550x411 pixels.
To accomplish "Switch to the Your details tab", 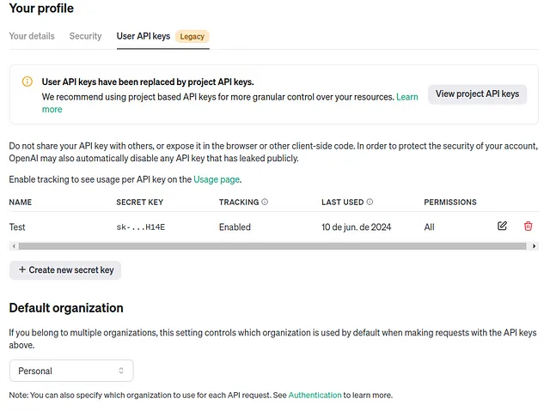I will click(32, 36).
